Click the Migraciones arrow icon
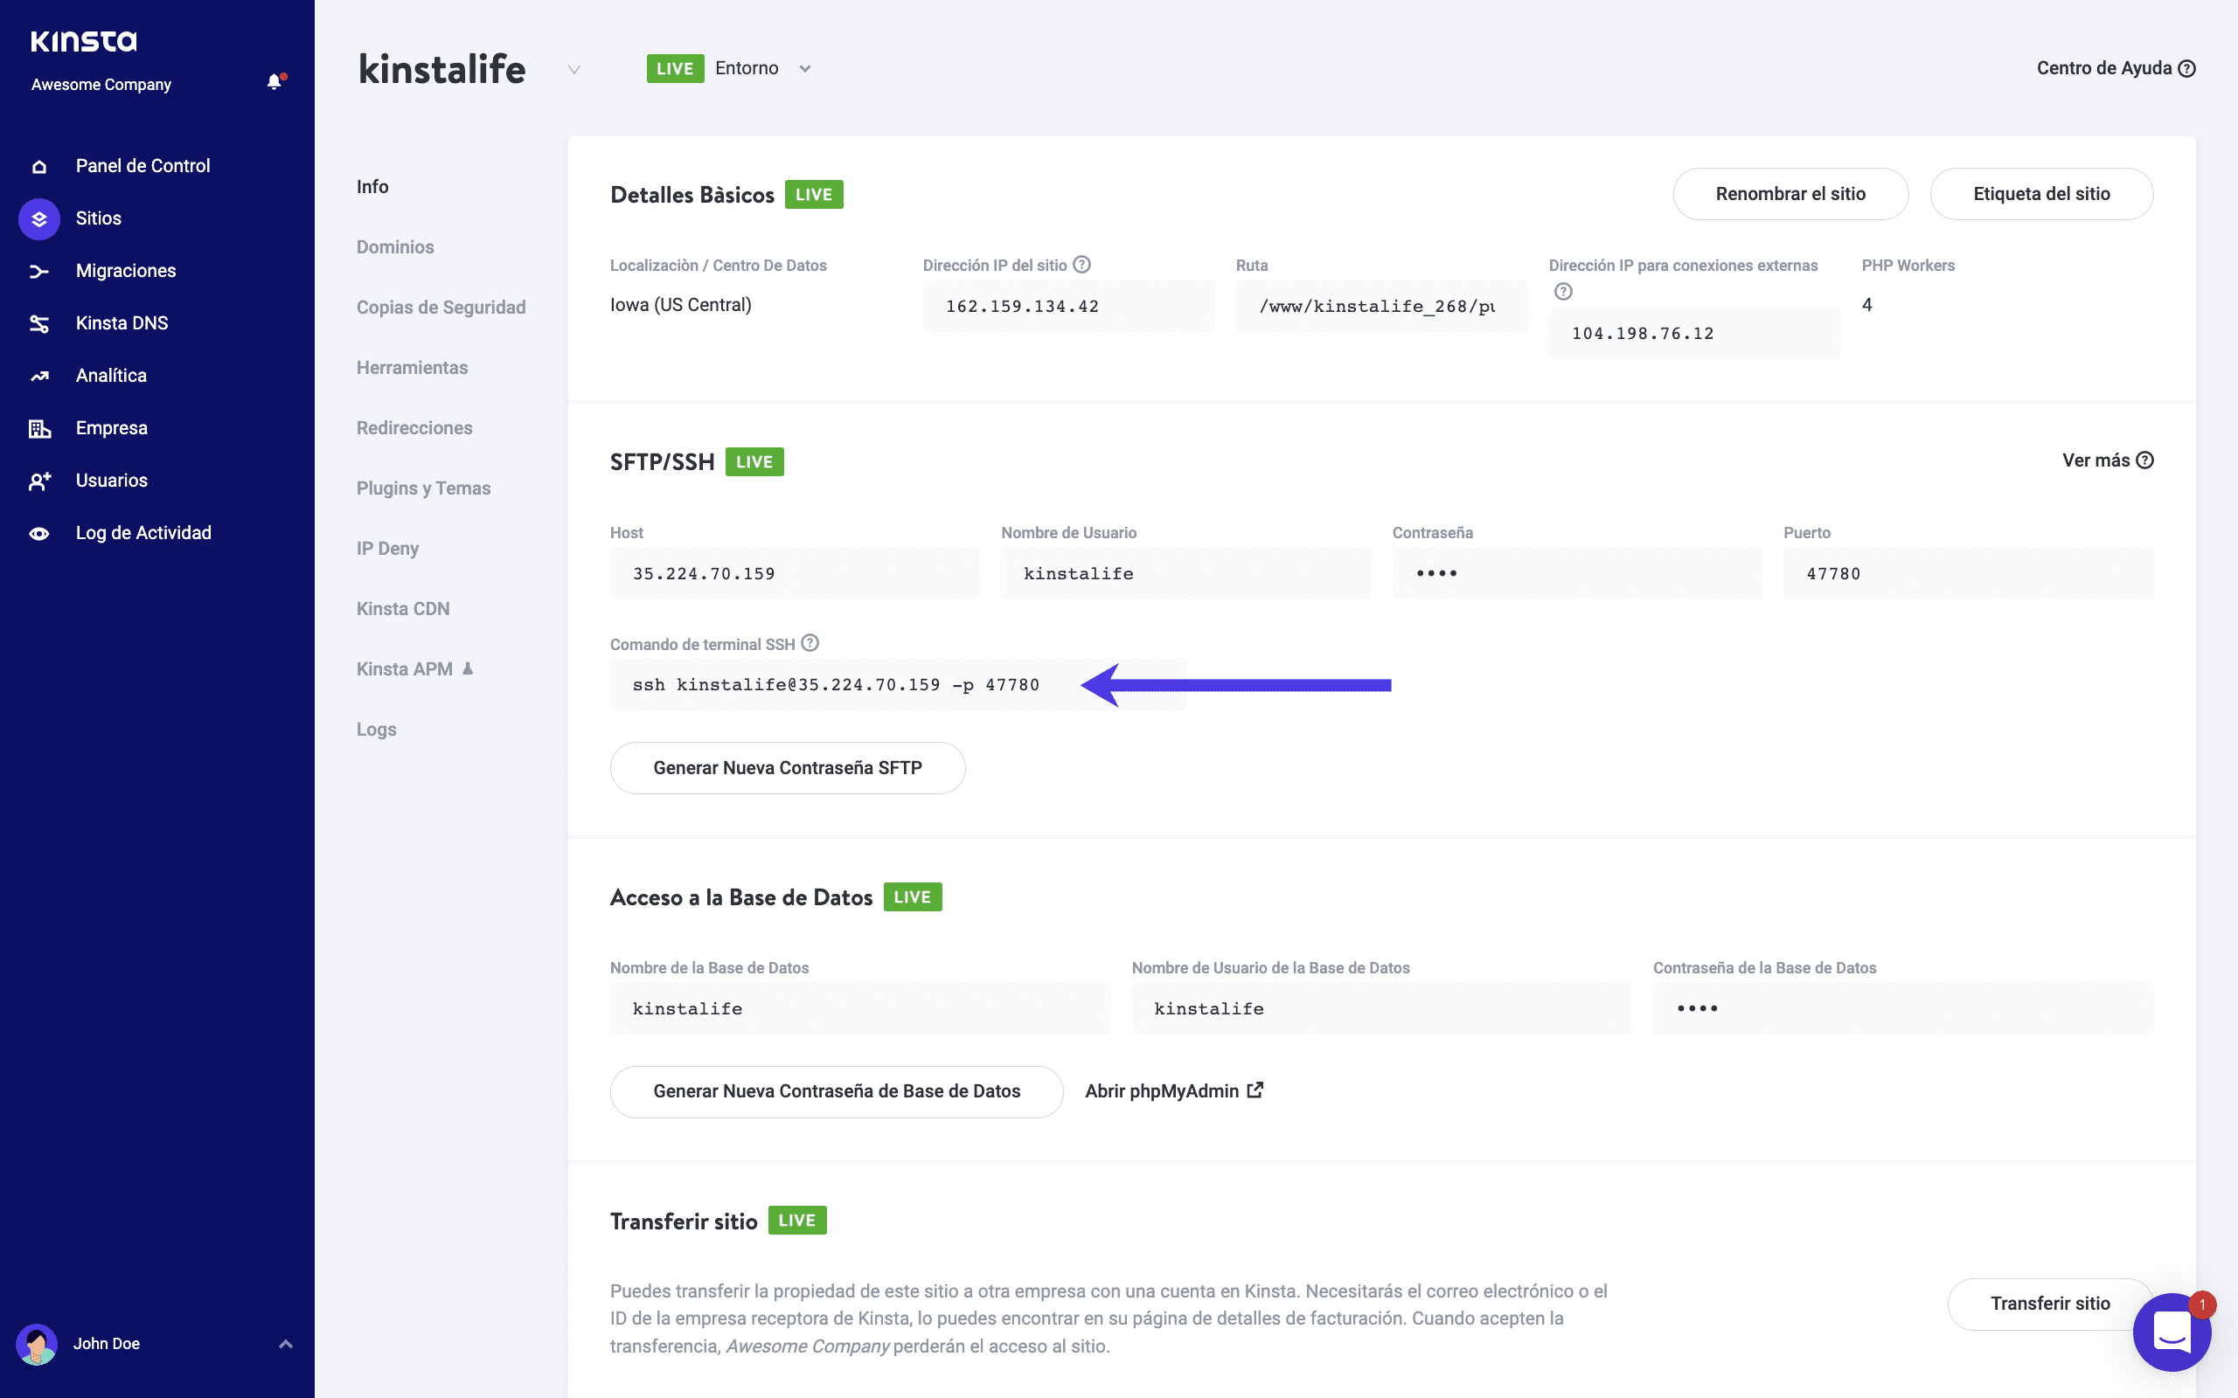 pyautogui.click(x=38, y=271)
